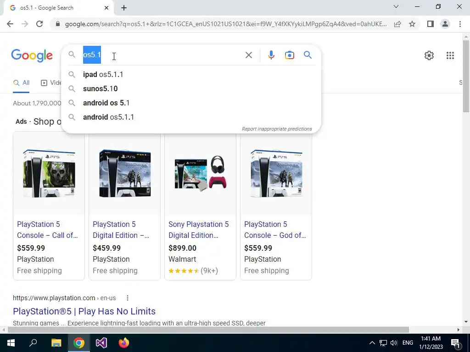Open 'PlayStation®5 | Play Has No Limits' result
Screen dimensions: 470x352
pos(84,311)
